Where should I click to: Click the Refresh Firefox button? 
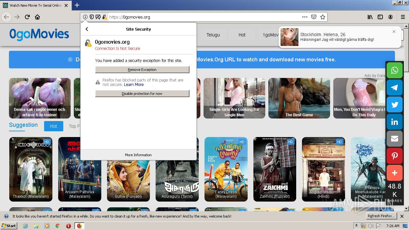click(381, 216)
